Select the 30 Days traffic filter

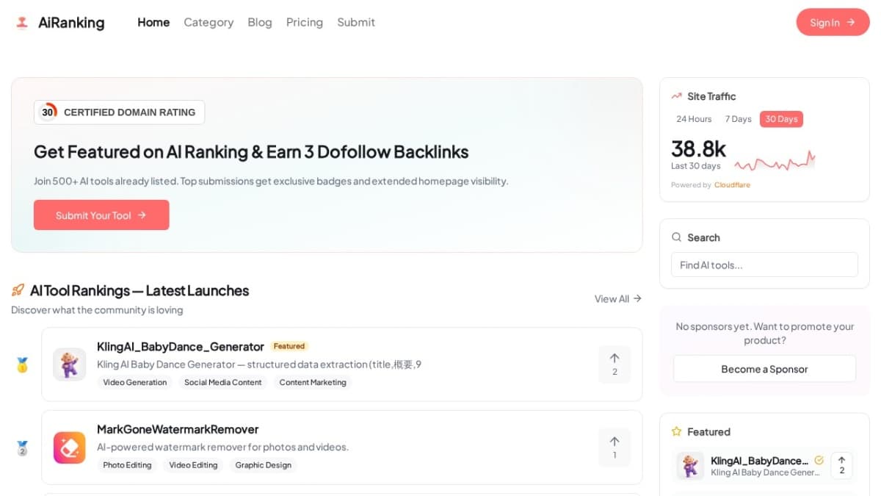tap(781, 118)
